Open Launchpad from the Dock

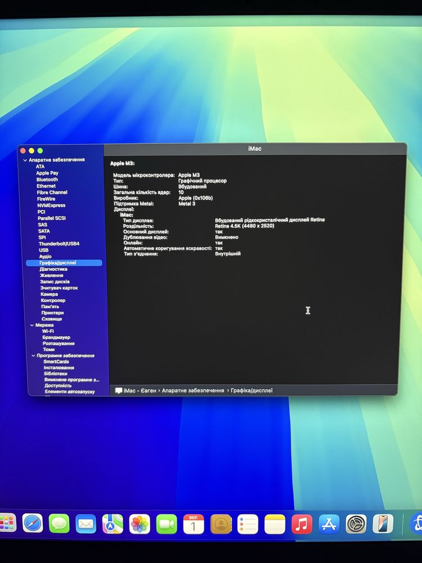point(7,523)
